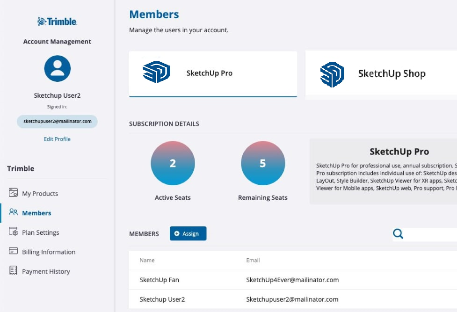Click the Assign button
This screenshot has width=457, height=312.
[x=188, y=233]
